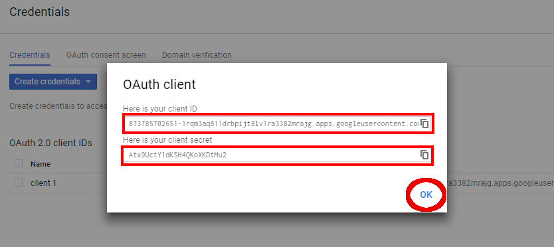This screenshot has height=247, width=554.
Task: Open the client 1 entry
Action: (x=43, y=183)
